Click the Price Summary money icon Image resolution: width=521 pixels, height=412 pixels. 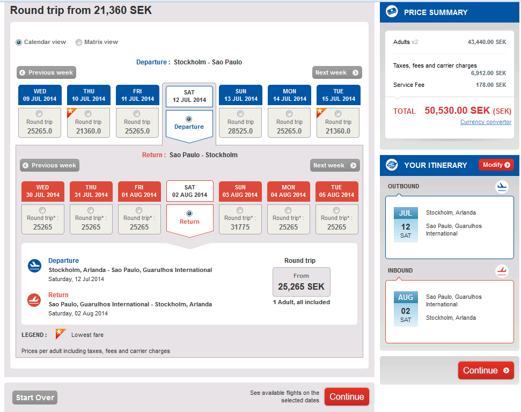tap(392, 12)
